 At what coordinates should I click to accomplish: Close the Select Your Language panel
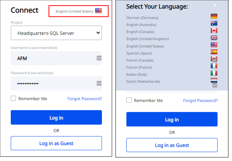[x=215, y=5]
